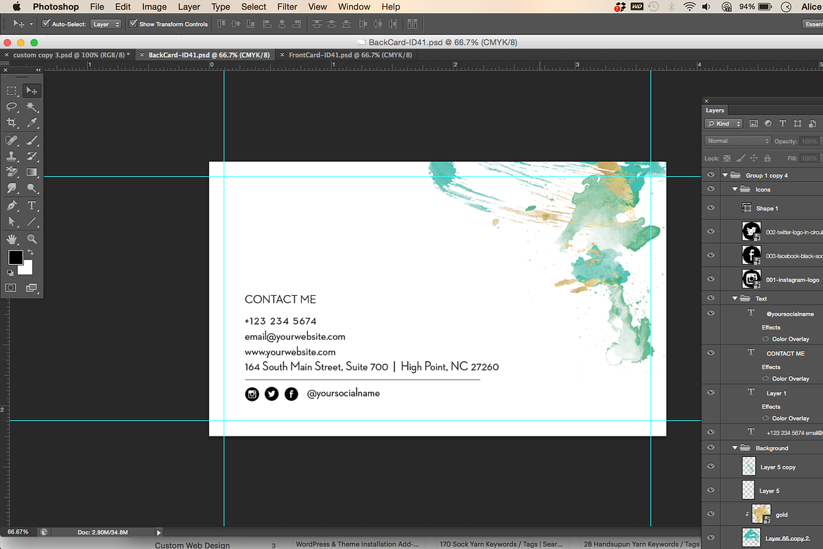Lock transparent pixels in Layers panel
823x549 pixels.
pyautogui.click(x=727, y=158)
